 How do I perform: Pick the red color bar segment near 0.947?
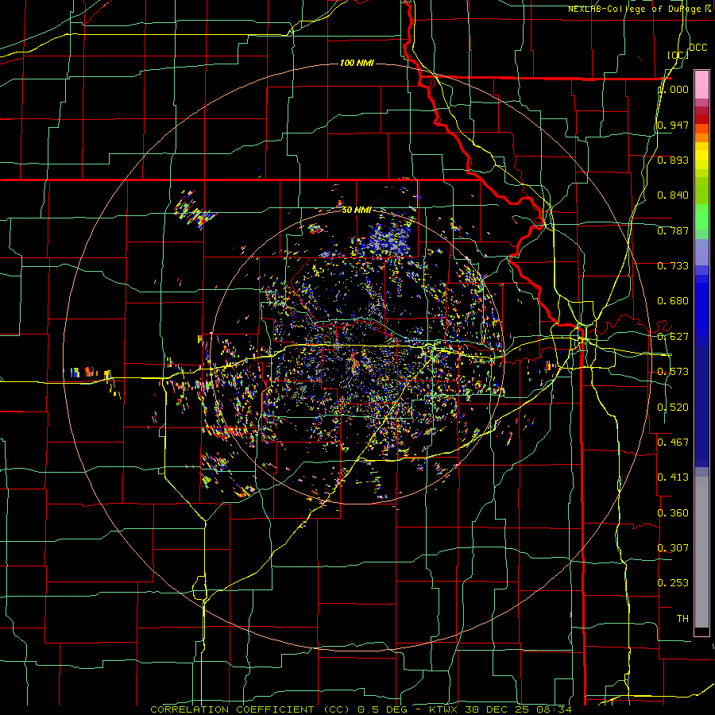click(x=701, y=119)
